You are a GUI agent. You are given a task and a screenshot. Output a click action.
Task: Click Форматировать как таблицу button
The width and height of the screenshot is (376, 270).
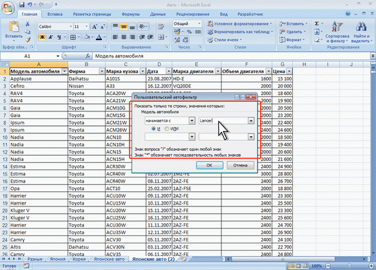click(x=240, y=31)
